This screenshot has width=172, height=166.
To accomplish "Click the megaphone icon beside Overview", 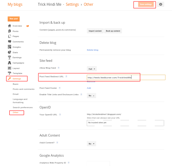I will click(x=28, y=26).
